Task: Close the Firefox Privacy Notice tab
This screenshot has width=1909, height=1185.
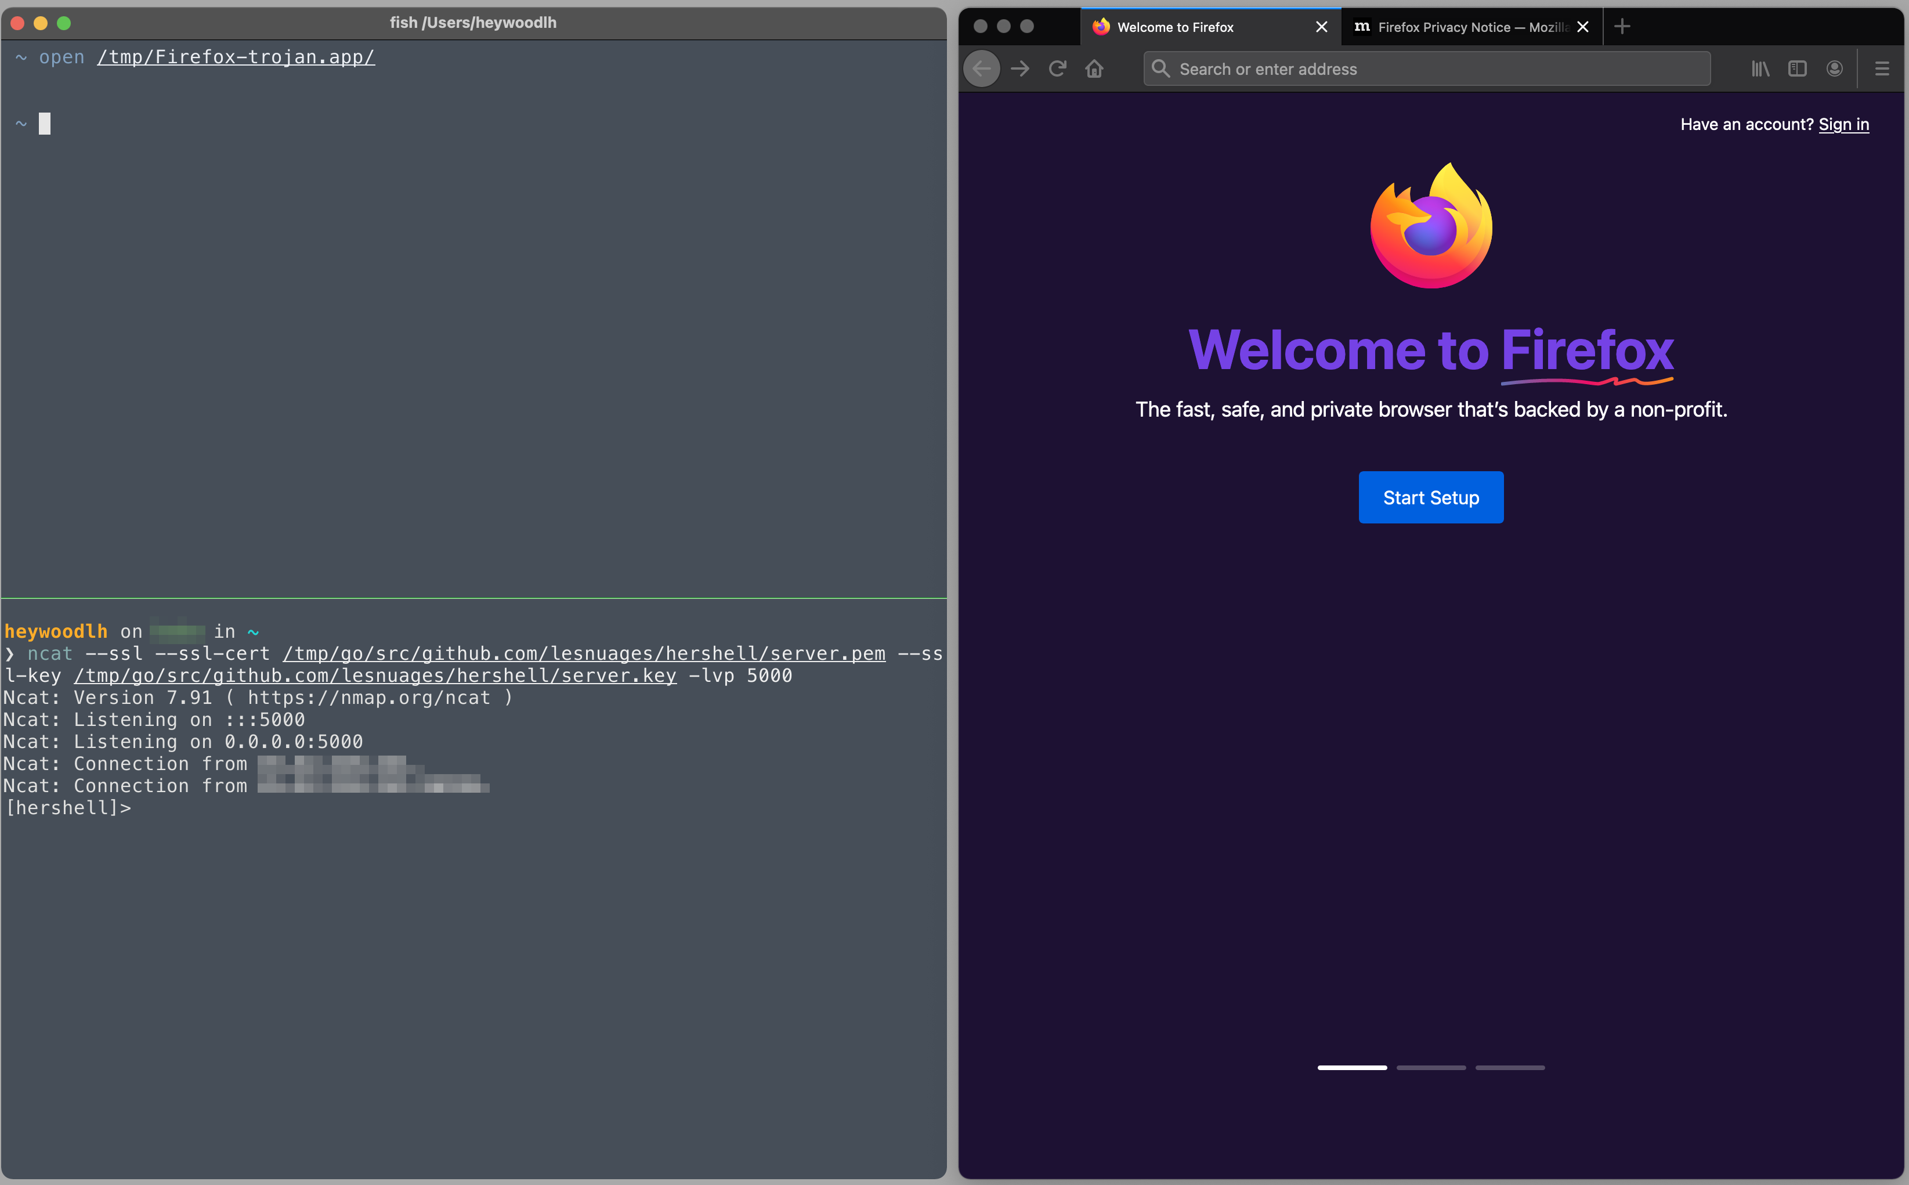Action: point(1582,27)
